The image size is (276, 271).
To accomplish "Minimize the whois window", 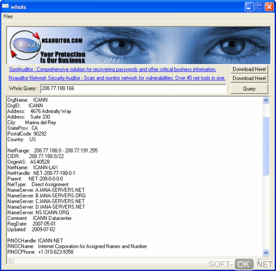I will click(249, 7).
